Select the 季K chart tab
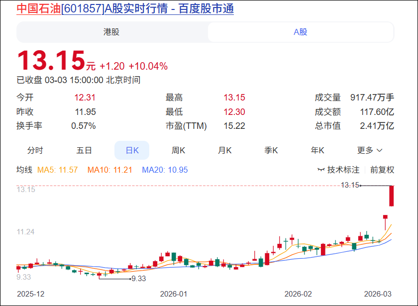The width and height of the screenshot is (418, 306). click(x=271, y=150)
